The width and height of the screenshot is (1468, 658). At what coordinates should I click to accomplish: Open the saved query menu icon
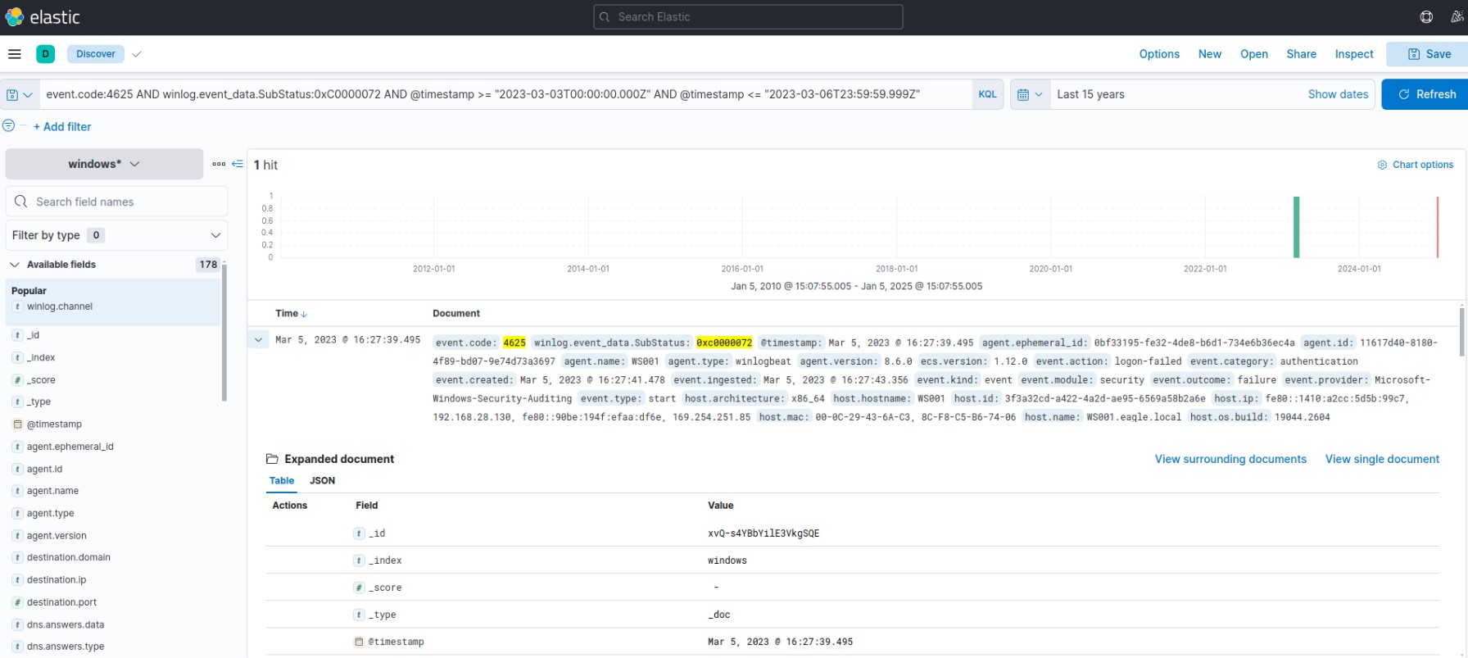pos(19,94)
